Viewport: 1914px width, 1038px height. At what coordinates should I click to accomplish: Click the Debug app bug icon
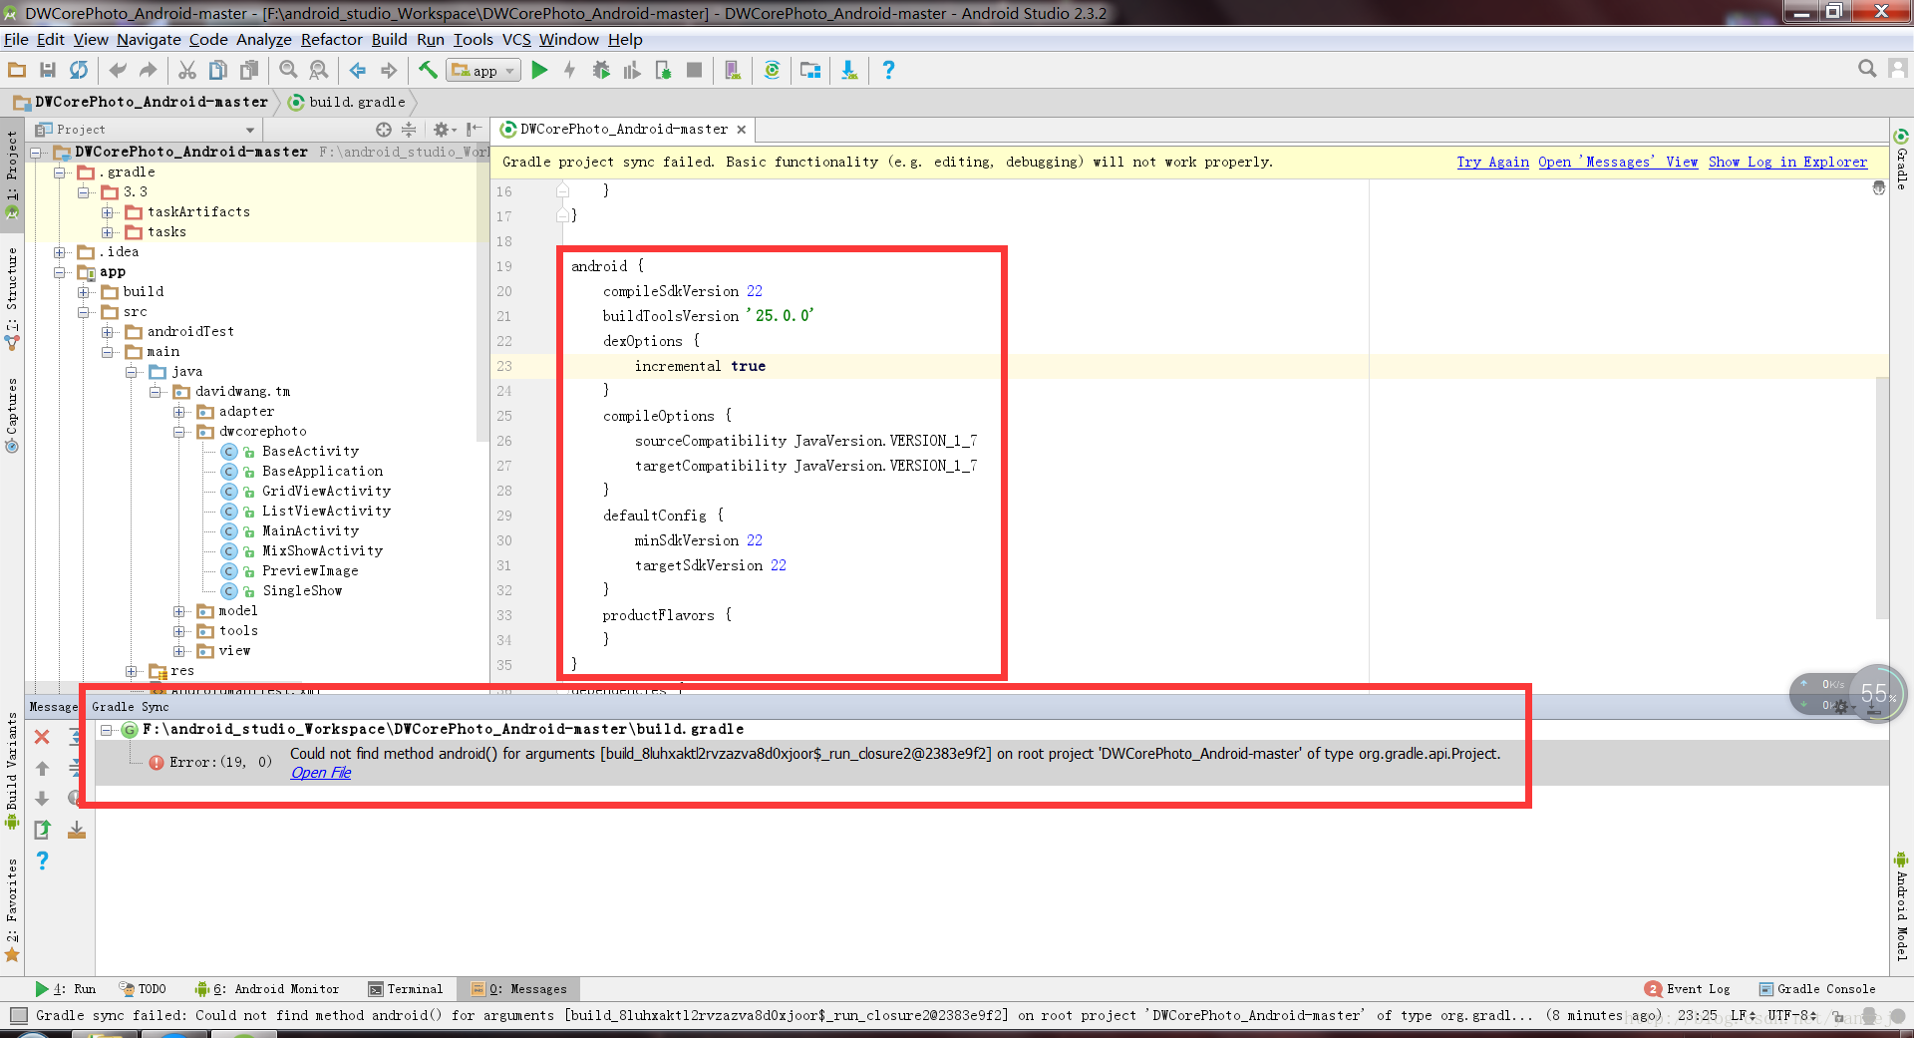coord(601,70)
